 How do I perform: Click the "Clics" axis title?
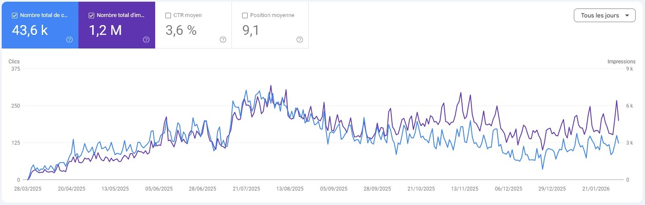pyautogui.click(x=14, y=62)
